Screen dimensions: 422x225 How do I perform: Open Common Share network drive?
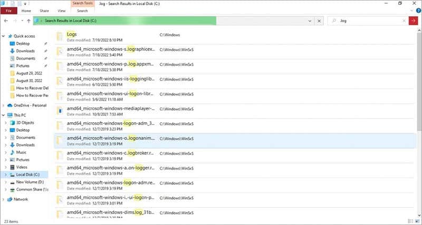(32, 190)
